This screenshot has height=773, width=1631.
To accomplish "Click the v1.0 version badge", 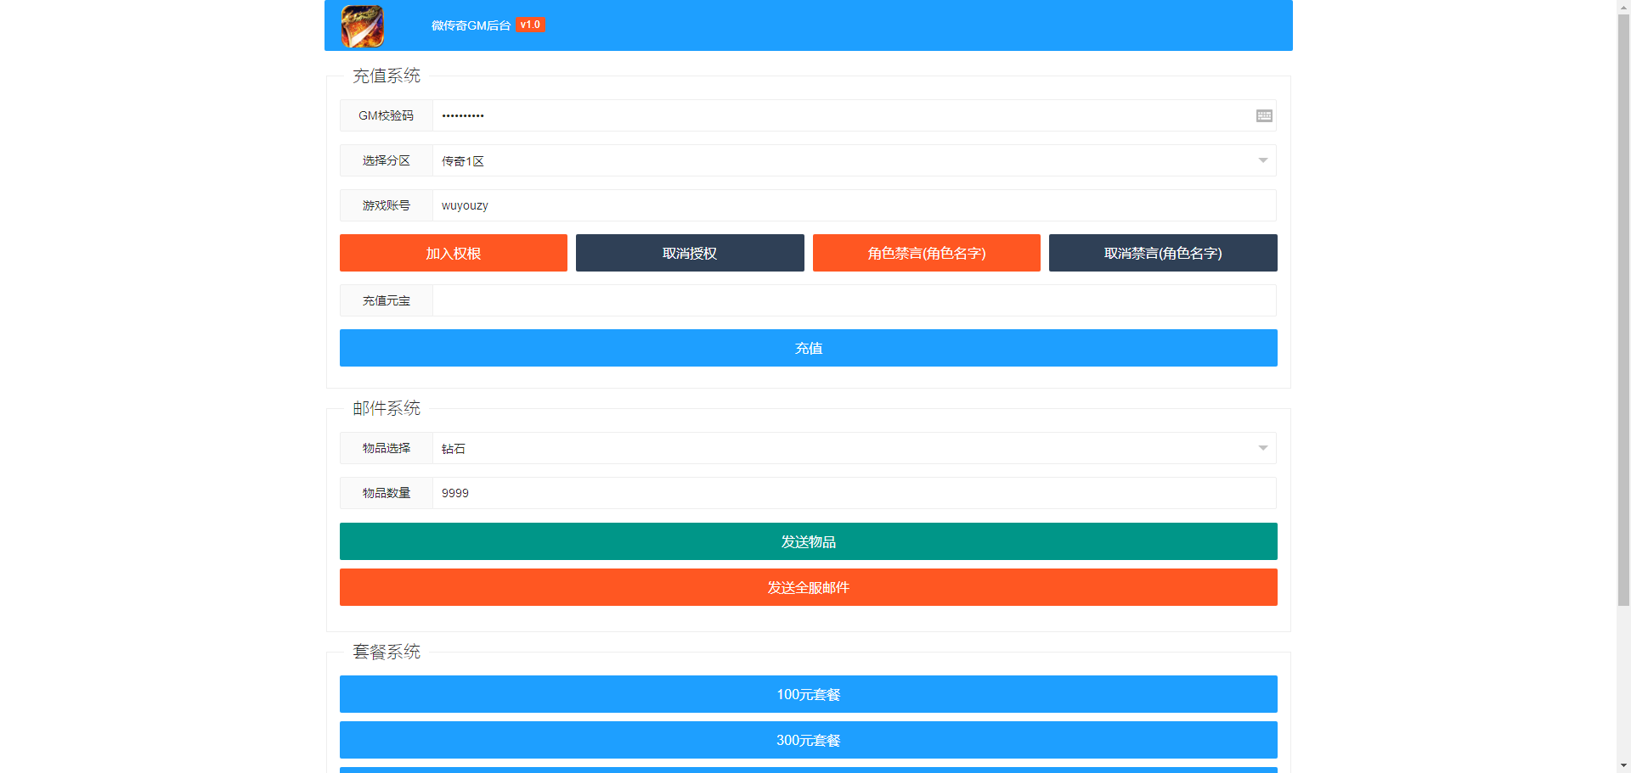I will tap(530, 25).
